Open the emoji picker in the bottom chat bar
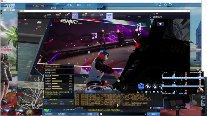Image resolution: width=207 pixels, height=116 pixels. [101, 114]
